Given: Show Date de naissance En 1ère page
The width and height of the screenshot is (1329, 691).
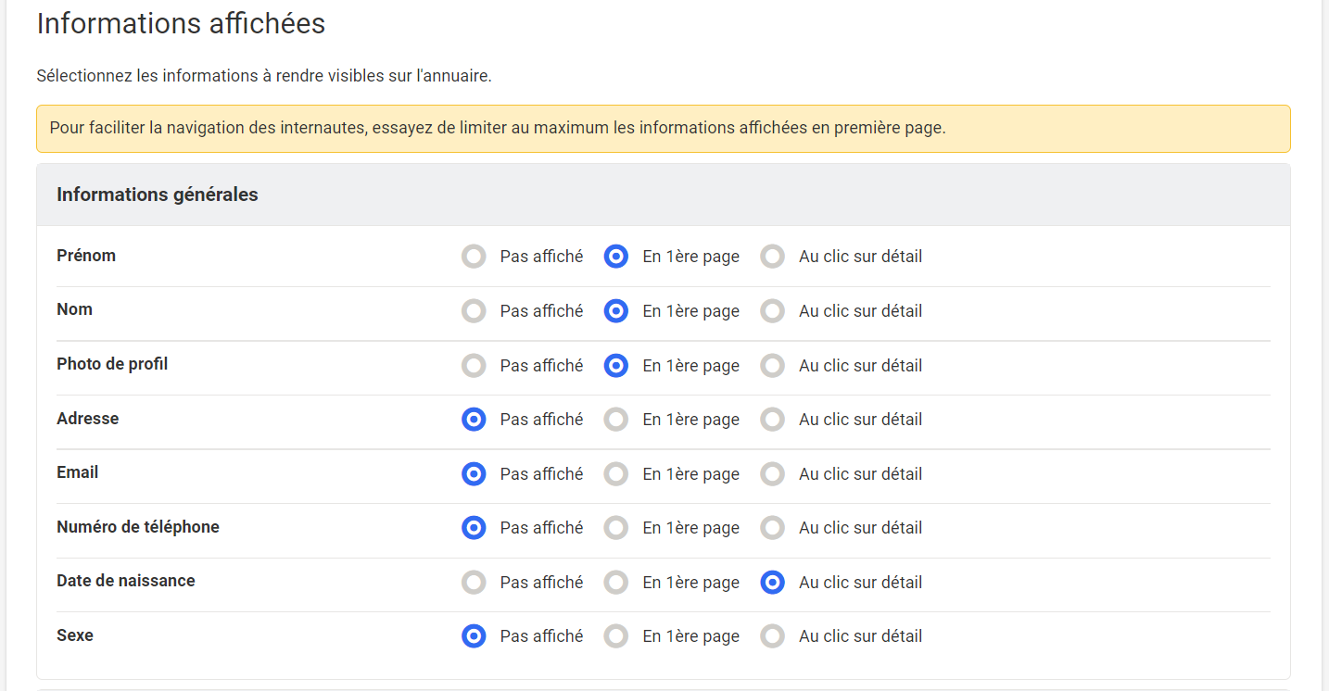Looking at the screenshot, I should coord(616,583).
